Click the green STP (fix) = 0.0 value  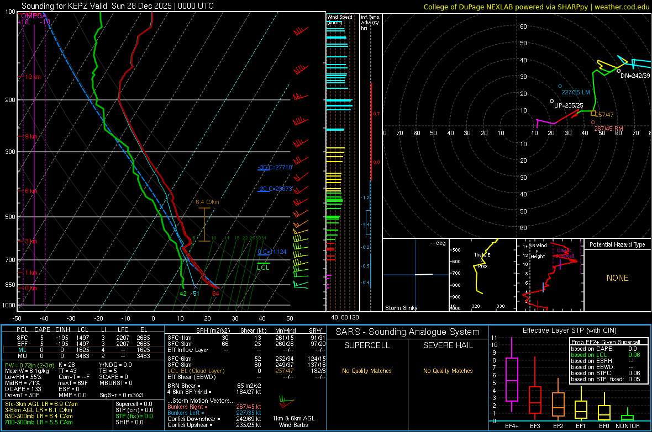point(134,416)
